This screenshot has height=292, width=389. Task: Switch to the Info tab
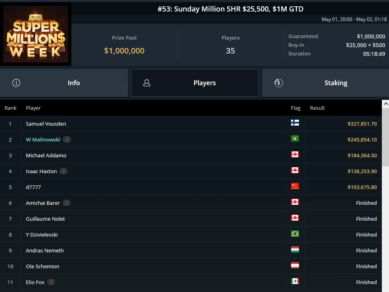(74, 83)
